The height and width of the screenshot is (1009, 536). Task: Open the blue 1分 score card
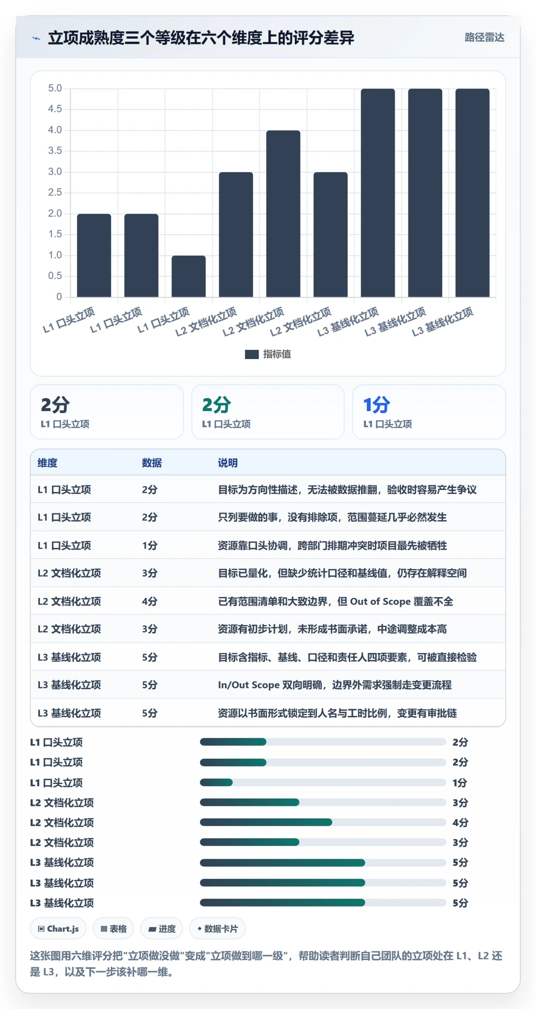[429, 411]
